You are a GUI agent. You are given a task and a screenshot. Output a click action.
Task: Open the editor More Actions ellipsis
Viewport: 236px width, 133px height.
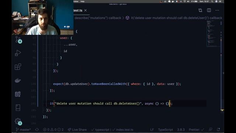point(217,10)
